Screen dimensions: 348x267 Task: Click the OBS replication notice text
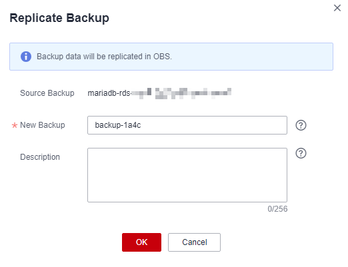click(104, 57)
